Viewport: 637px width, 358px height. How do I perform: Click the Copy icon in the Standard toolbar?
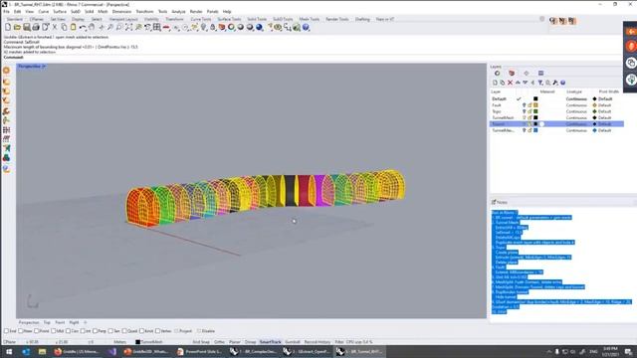[x=64, y=27]
